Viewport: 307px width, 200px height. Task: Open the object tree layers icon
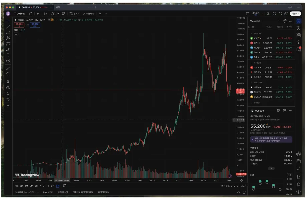click(x=298, y=42)
